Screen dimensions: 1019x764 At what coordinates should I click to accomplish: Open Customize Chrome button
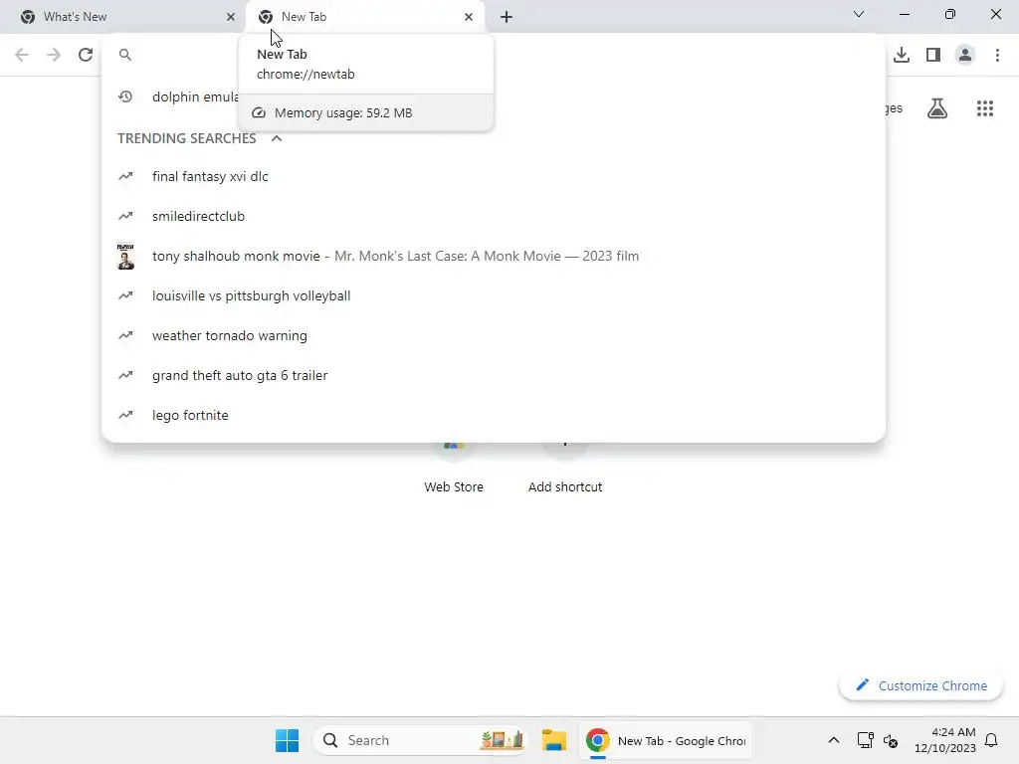920,685
